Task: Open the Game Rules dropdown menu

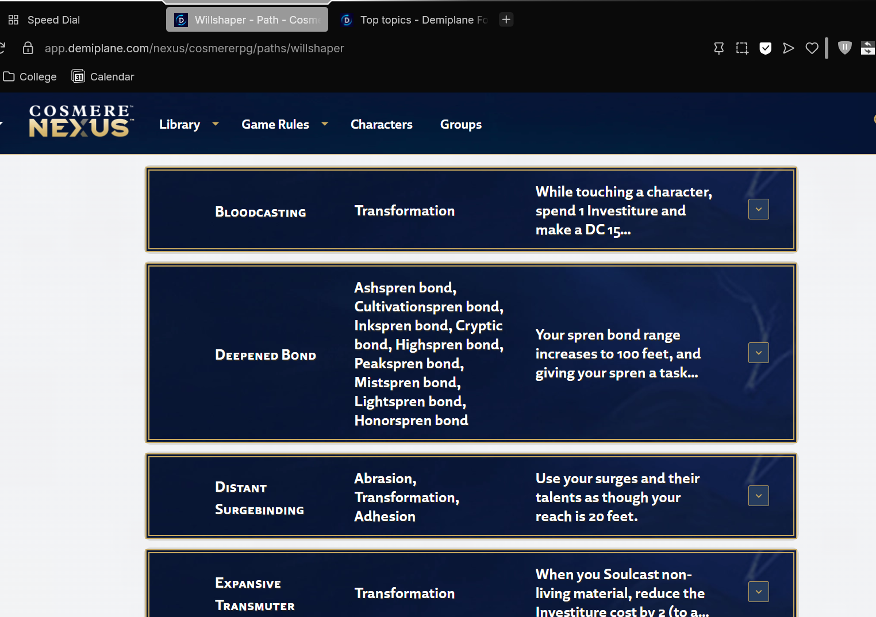Action: tap(284, 125)
